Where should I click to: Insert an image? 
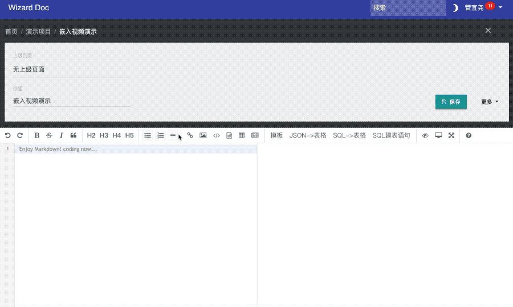pyautogui.click(x=203, y=135)
